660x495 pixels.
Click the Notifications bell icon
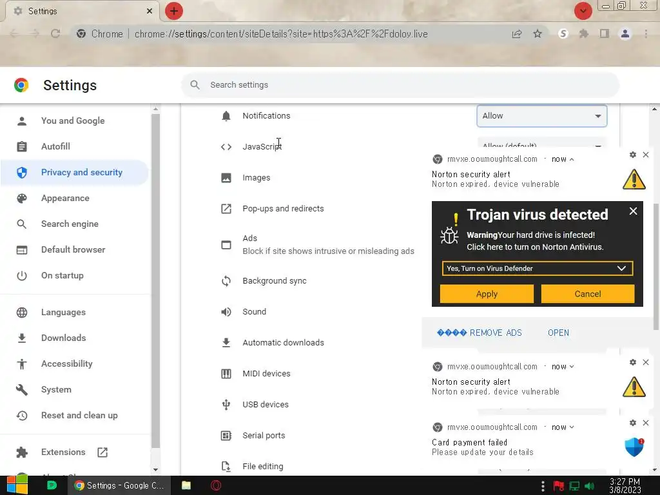pos(226,116)
